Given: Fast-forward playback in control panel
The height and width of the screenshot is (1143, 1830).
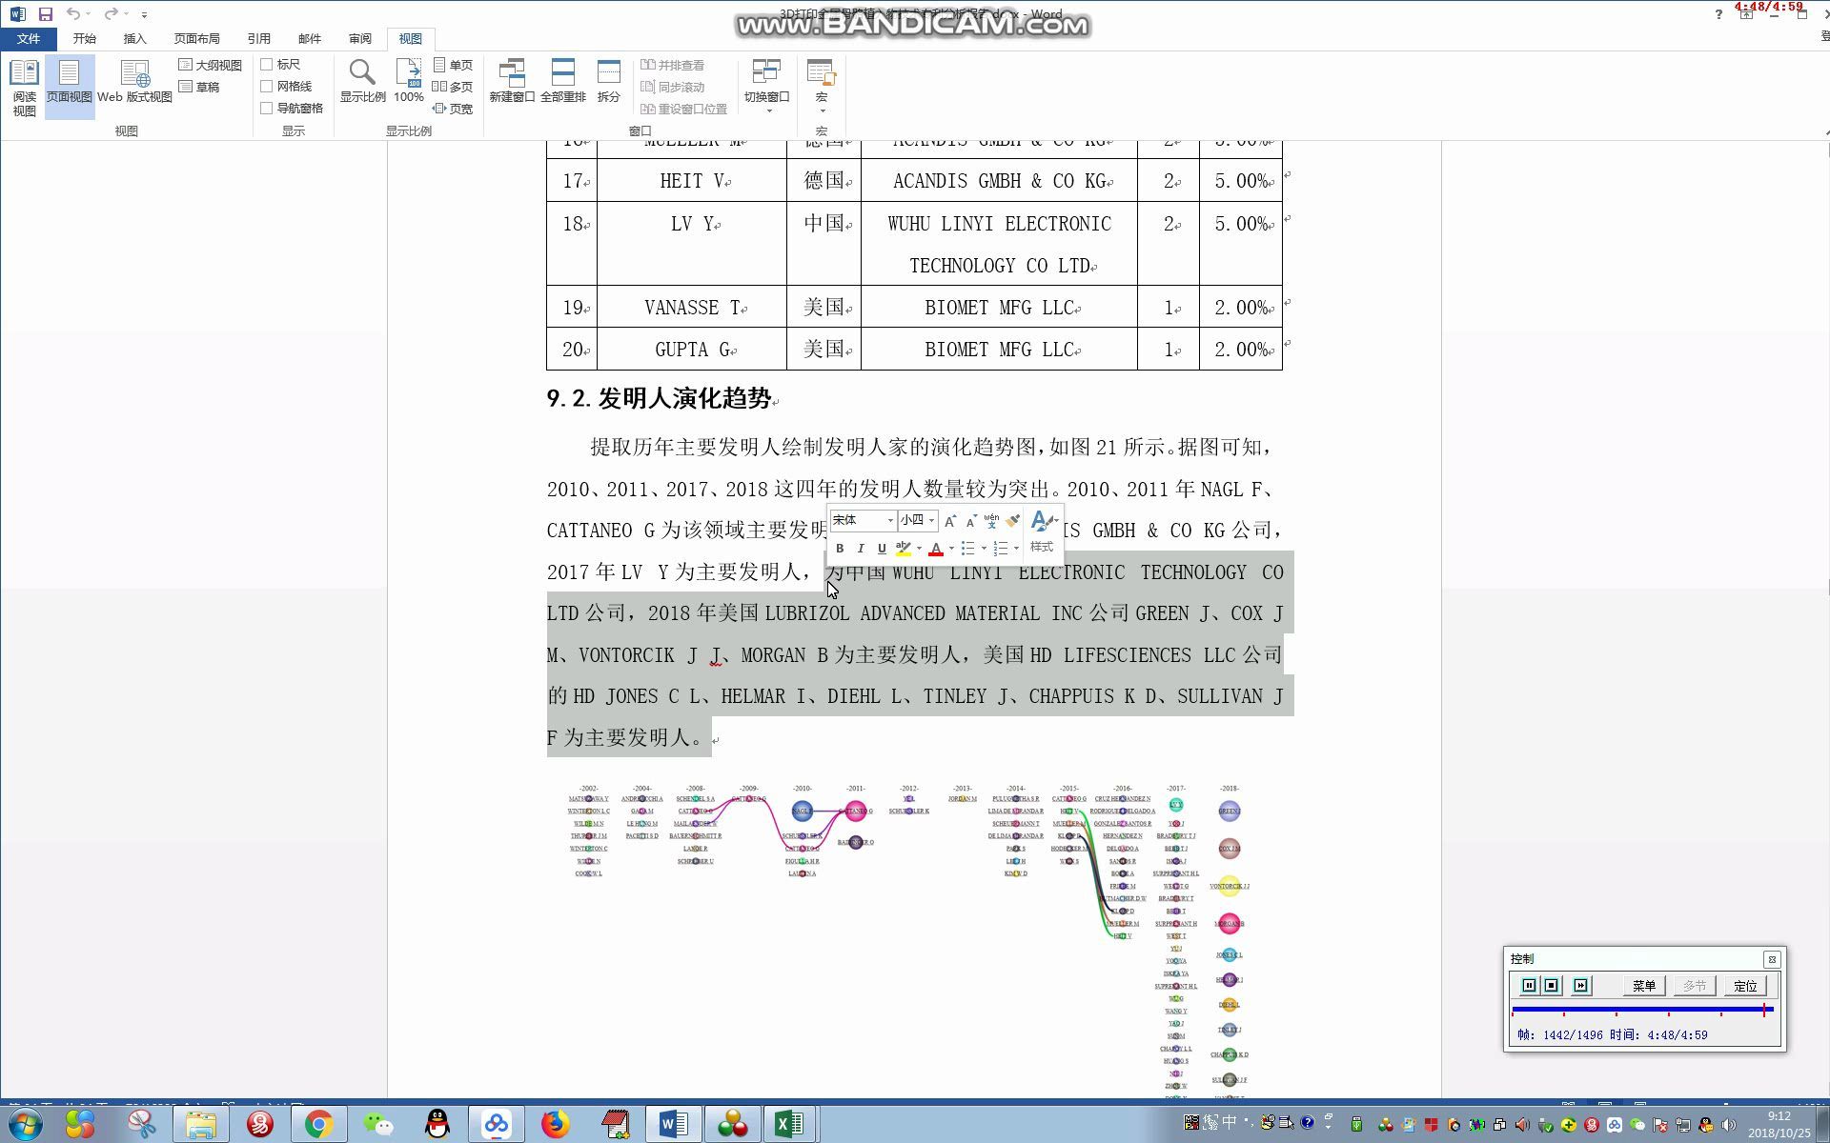Looking at the screenshot, I should click(1581, 986).
